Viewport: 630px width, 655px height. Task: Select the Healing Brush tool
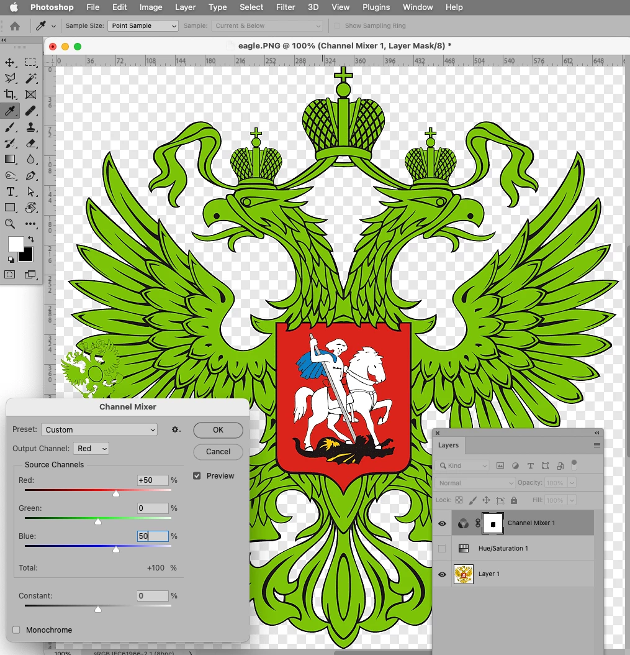click(30, 111)
